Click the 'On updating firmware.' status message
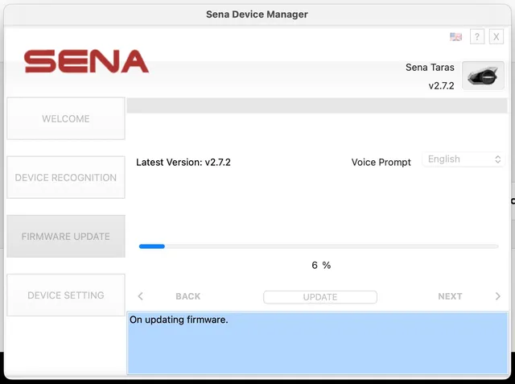The height and width of the screenshot is (384, 515). (x=179, y=320)
